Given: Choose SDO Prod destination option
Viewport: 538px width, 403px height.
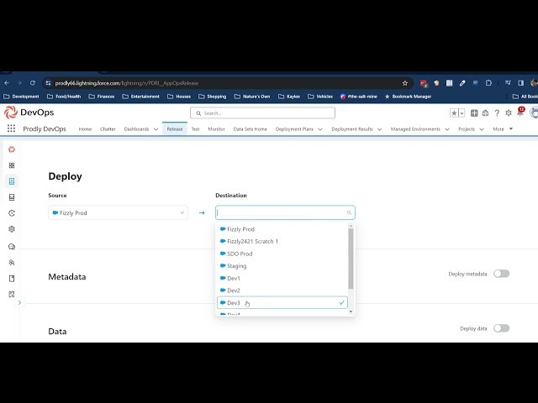Looking at the screenshot, I should point(282,254).
